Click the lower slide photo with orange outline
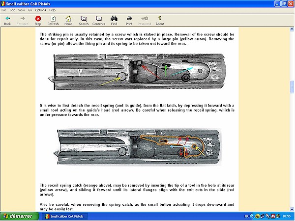 [x=137, y=147]
